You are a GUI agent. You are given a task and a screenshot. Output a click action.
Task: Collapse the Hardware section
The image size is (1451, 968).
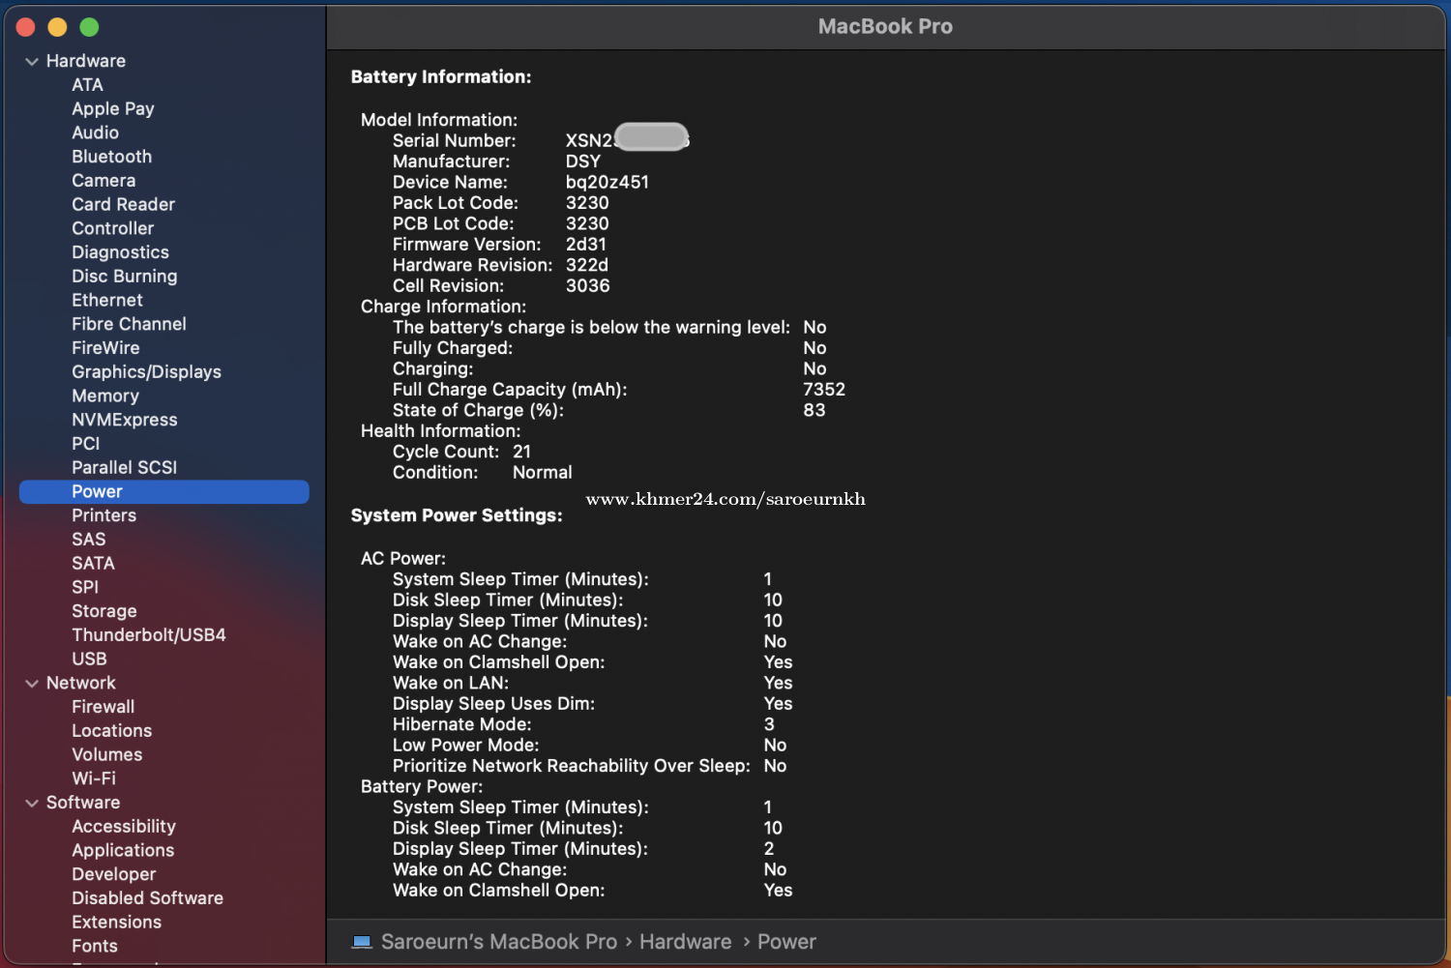tap(32, 61)
